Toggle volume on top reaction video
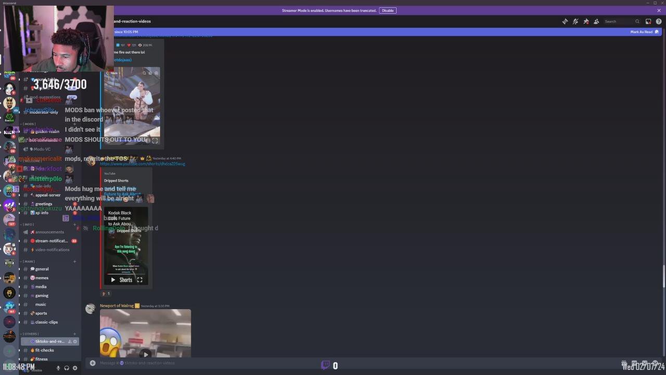Screen dimensions: 666x375 (148, 141)
